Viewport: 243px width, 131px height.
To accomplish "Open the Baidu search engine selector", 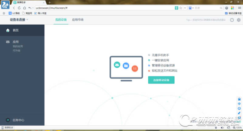I will pos(191,8).
